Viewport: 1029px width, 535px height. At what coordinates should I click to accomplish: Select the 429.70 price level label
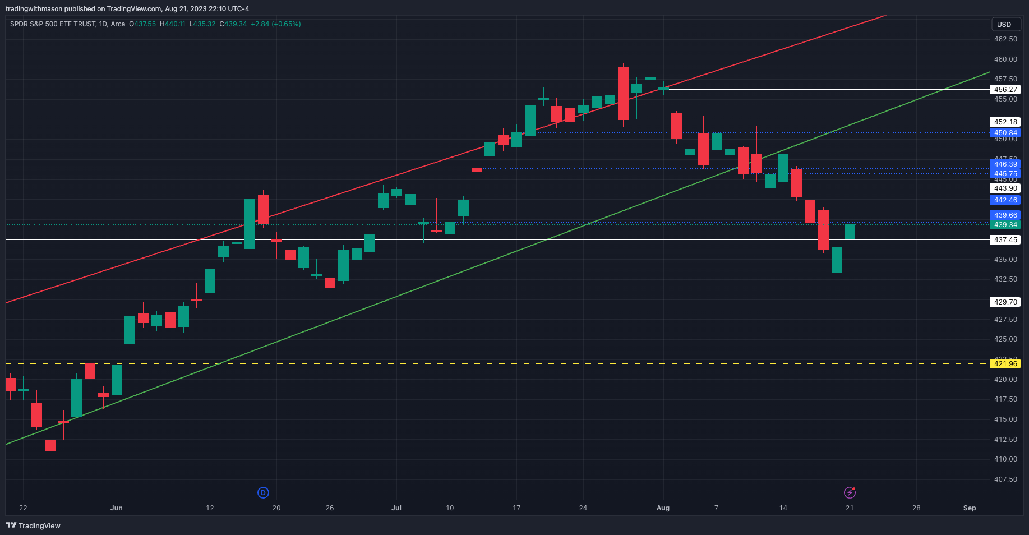click(x=1005, y=302)
